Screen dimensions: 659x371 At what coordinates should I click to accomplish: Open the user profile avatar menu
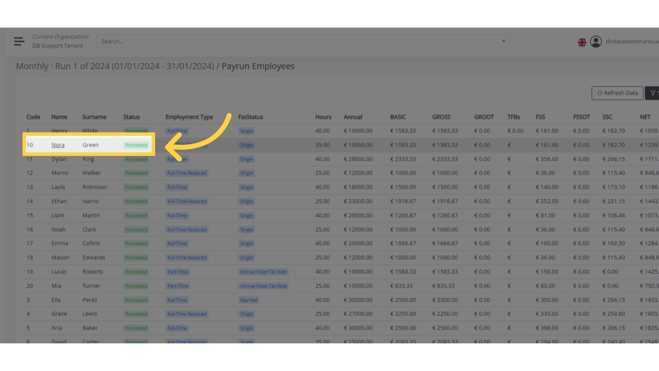[x=596, y=42]
